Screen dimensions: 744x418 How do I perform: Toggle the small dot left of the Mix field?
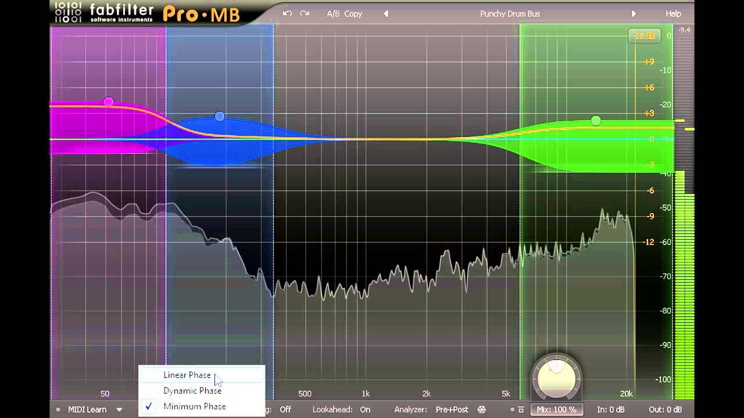[512, 409]
